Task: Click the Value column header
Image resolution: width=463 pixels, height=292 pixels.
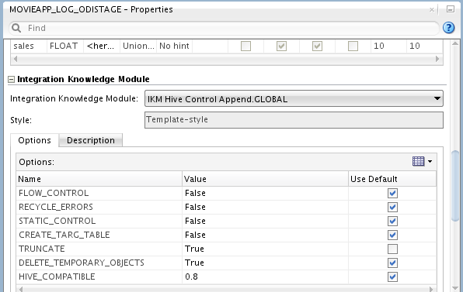Action: tap(265, 179)
